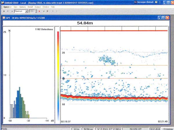Viewport: 174px width, 130px height.
Task: Click the vessel speed 4.6 kts field
Action: click(76, 128)
